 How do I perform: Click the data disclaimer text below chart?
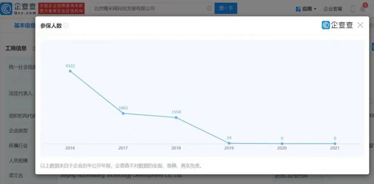coord(122,166)
